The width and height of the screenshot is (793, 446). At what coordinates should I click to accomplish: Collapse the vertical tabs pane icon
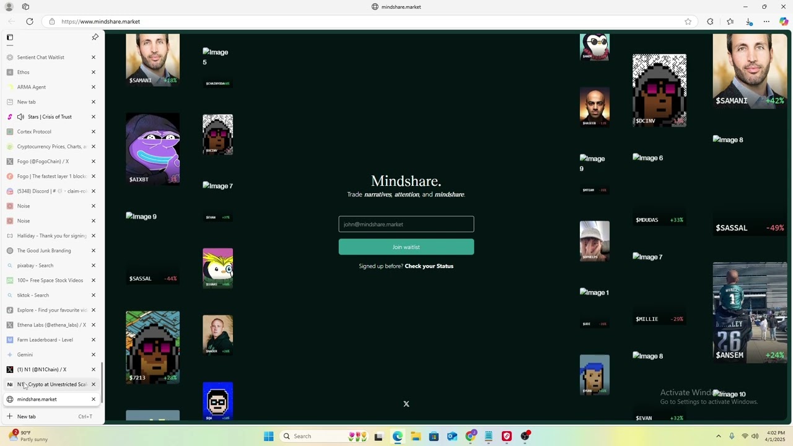(x=10, y=37)
